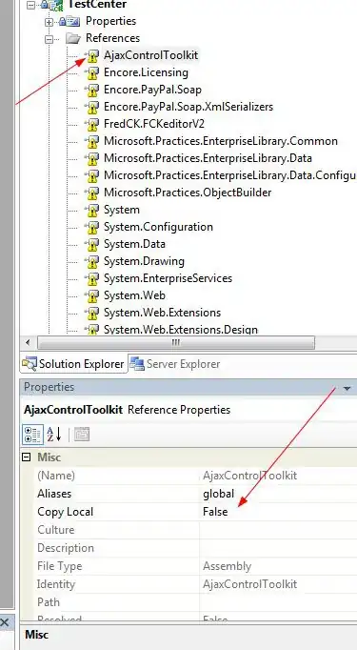
Task: Click the System.Configuration reference icon
Action: point(91,227)
